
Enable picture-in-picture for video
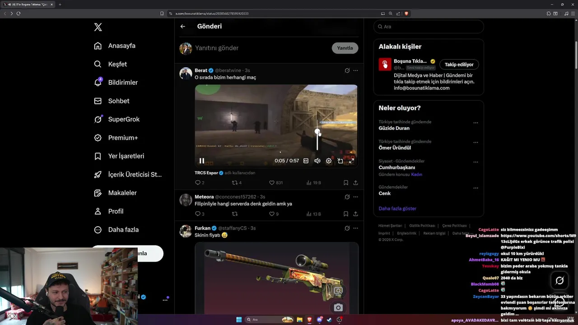click(340, 161)
